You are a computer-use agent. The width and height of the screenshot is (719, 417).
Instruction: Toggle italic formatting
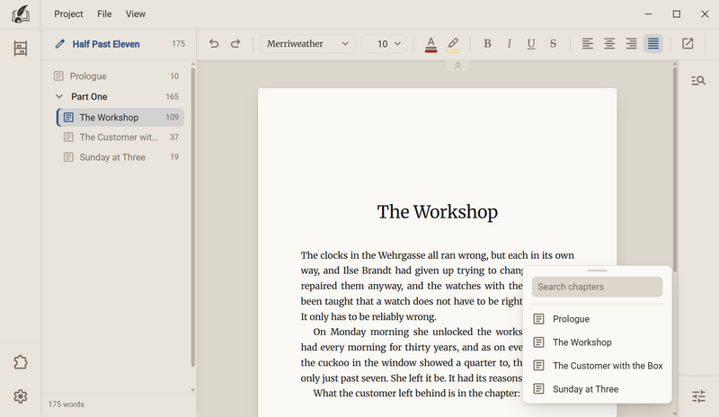509,43
